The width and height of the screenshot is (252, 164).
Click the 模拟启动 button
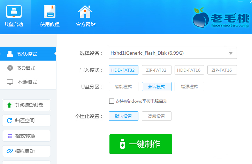[x=26, y=151]
